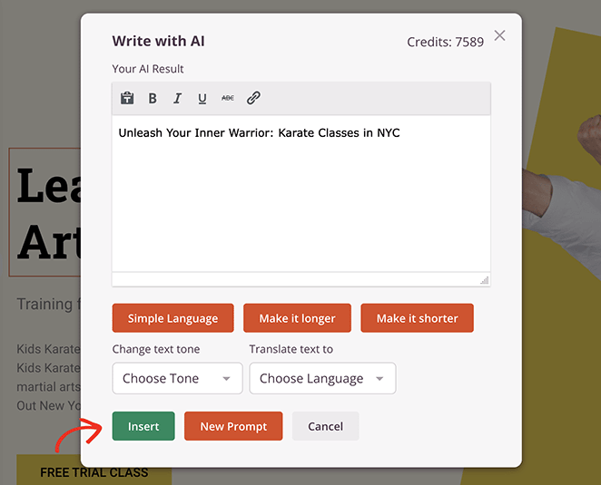Apply italic formatting

(x=177, y=99)
